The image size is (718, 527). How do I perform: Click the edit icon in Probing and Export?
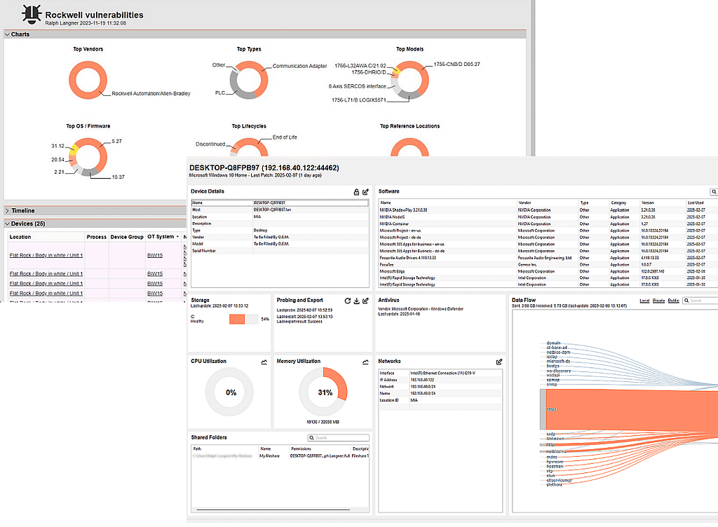(365, 301)
